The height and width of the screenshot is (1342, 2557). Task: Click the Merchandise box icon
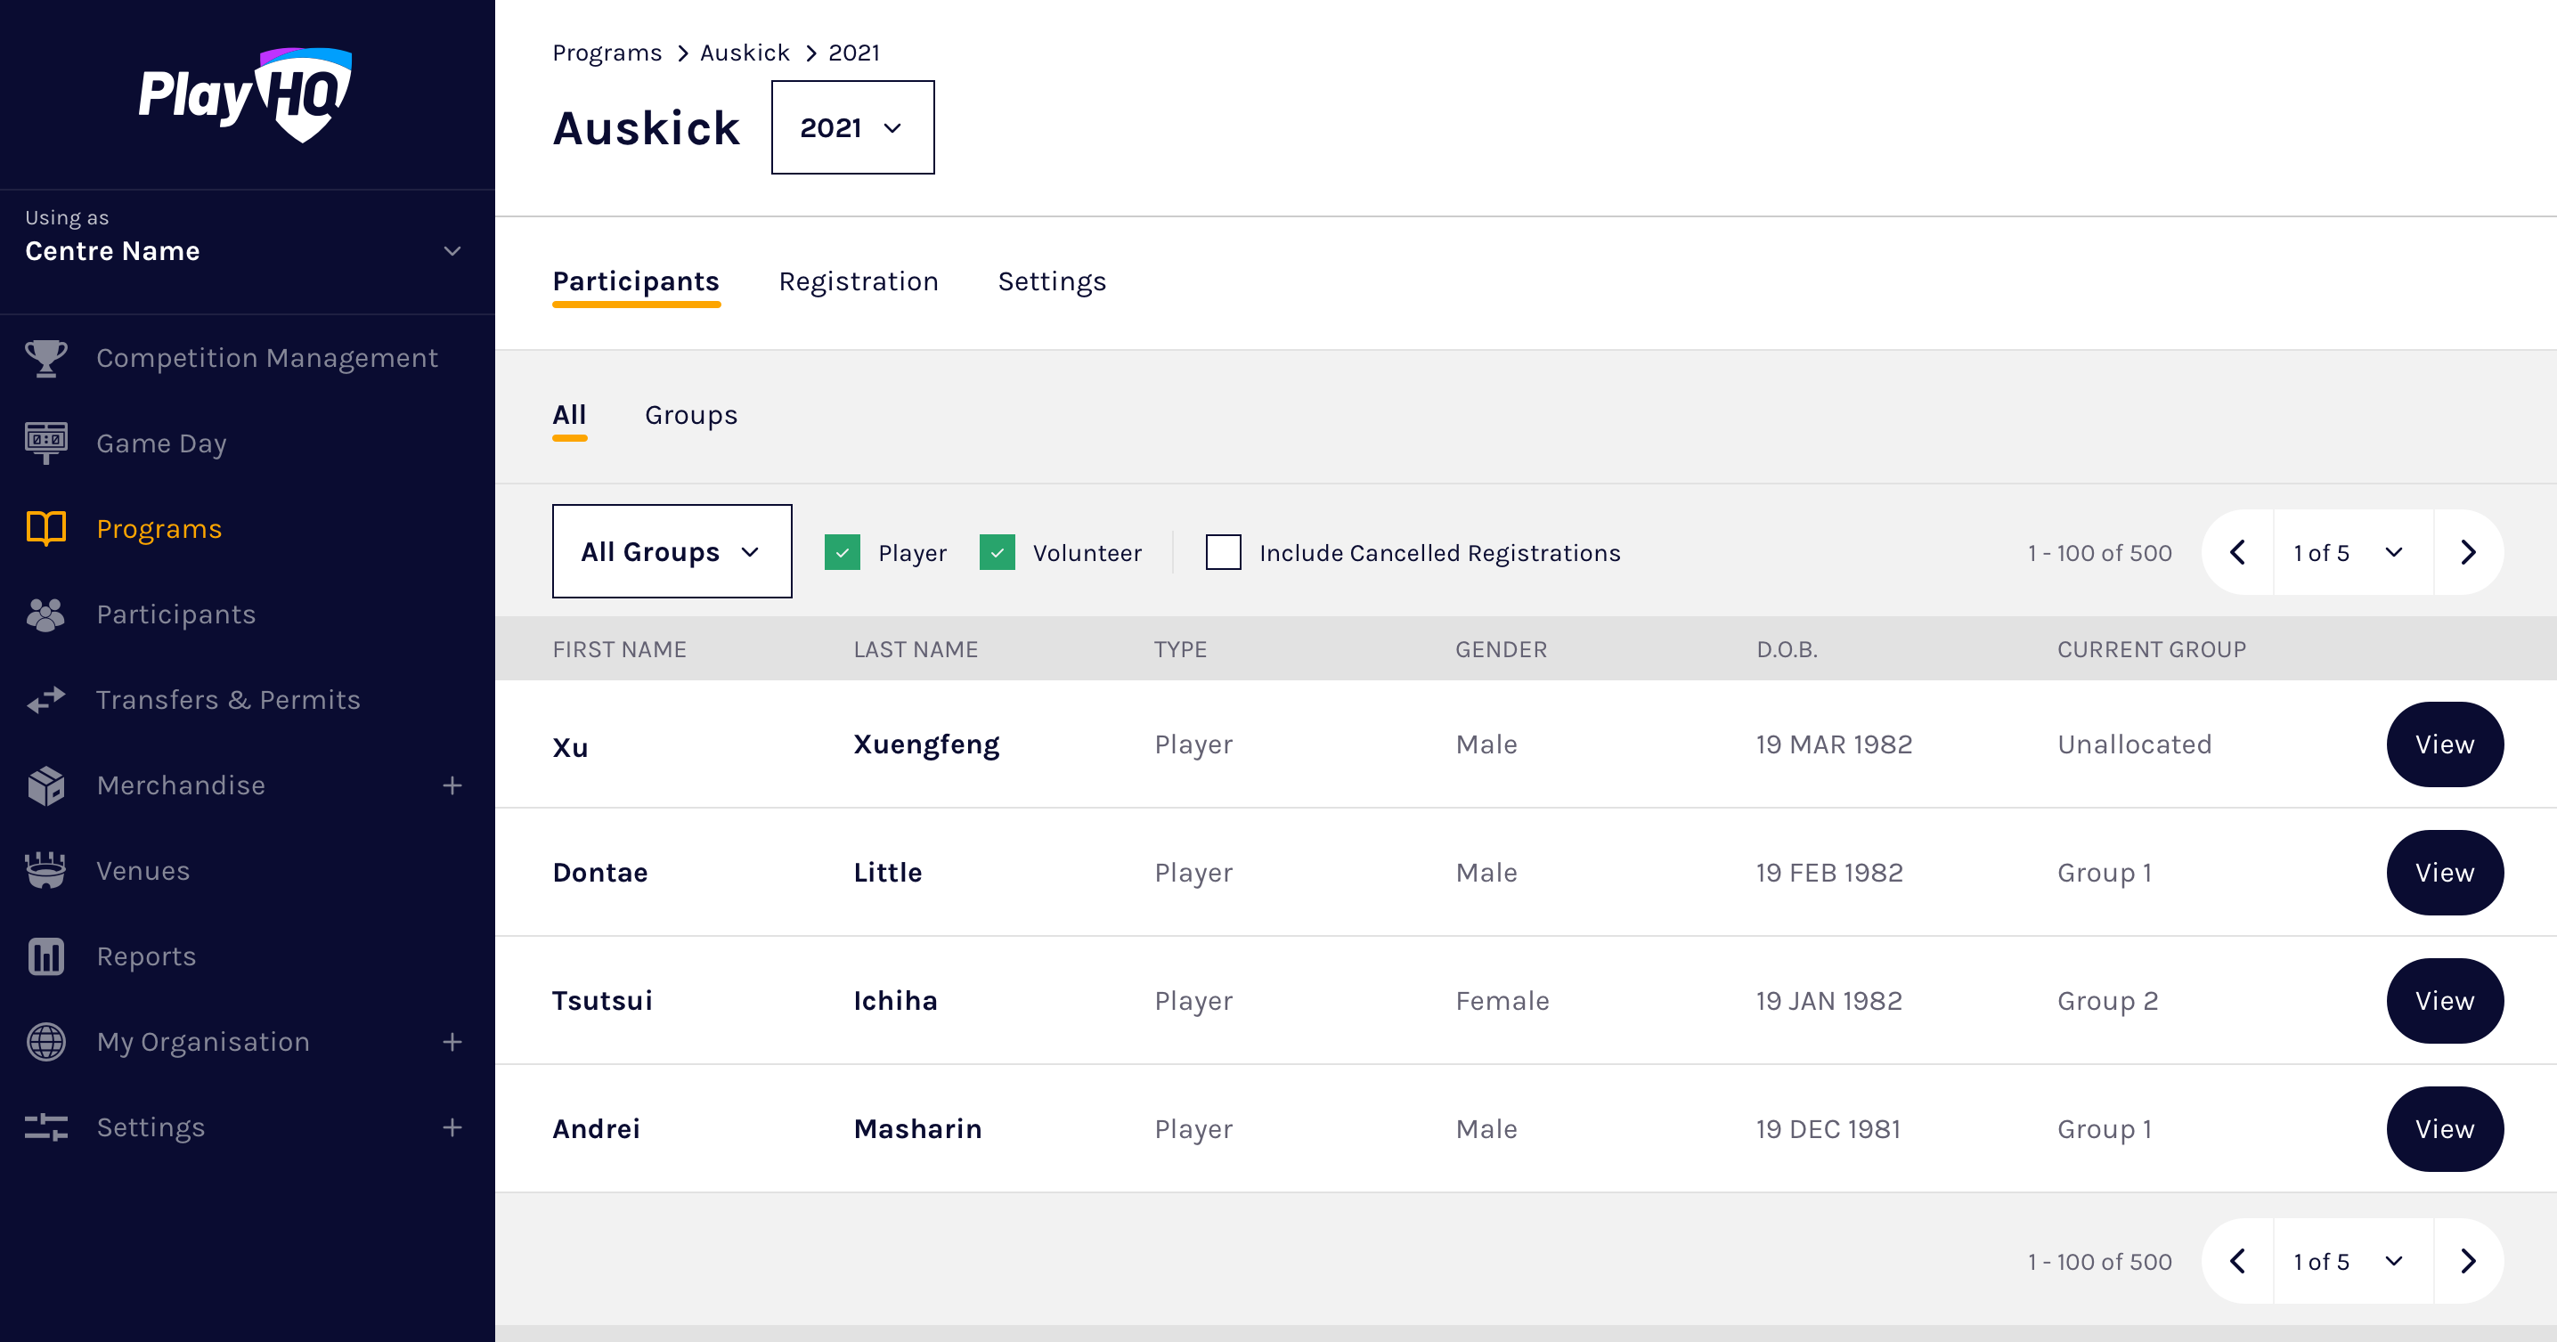[45, 785]
